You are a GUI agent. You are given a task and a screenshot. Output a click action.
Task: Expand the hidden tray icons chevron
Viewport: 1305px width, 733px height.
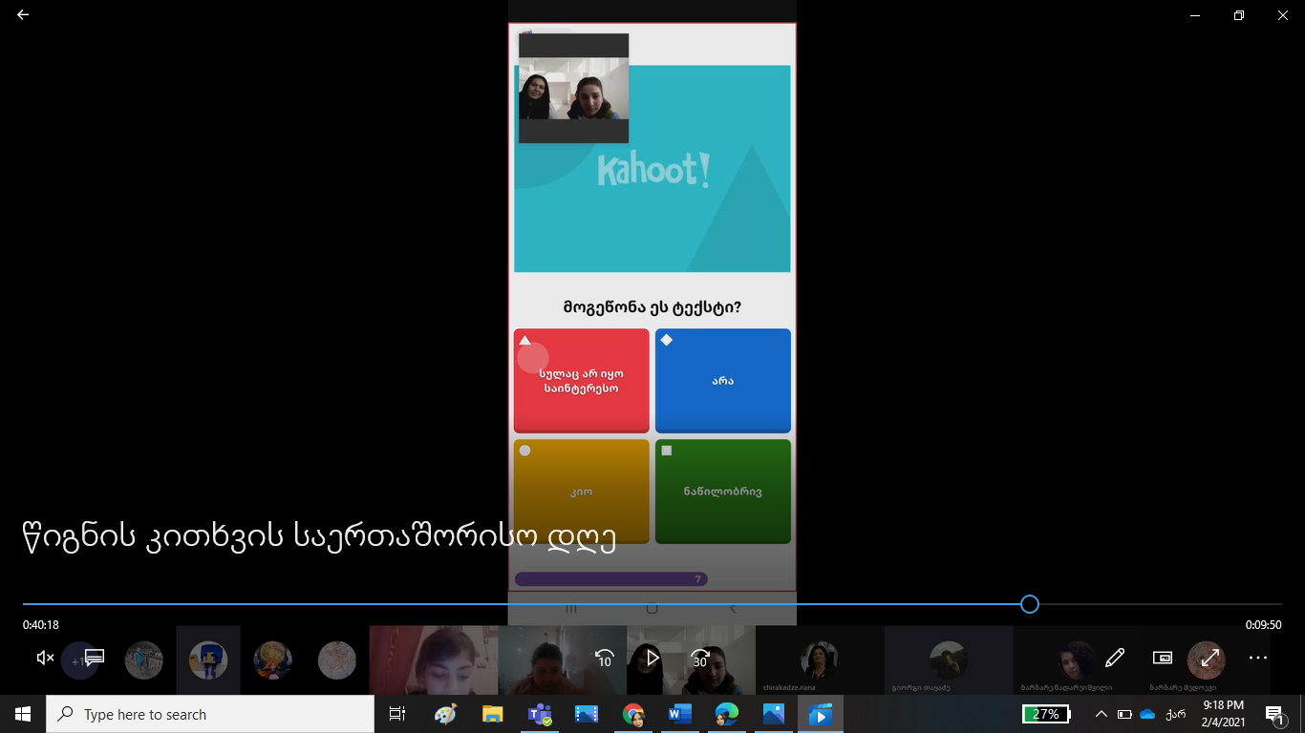pyautogui.click(x=1101, y=714)
